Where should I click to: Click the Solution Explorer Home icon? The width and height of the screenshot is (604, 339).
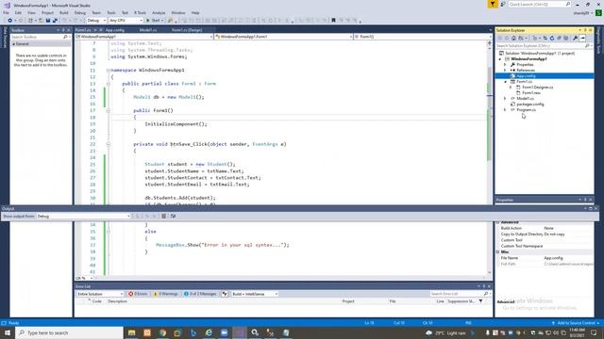pyautogui.click(x=513, y=38)
